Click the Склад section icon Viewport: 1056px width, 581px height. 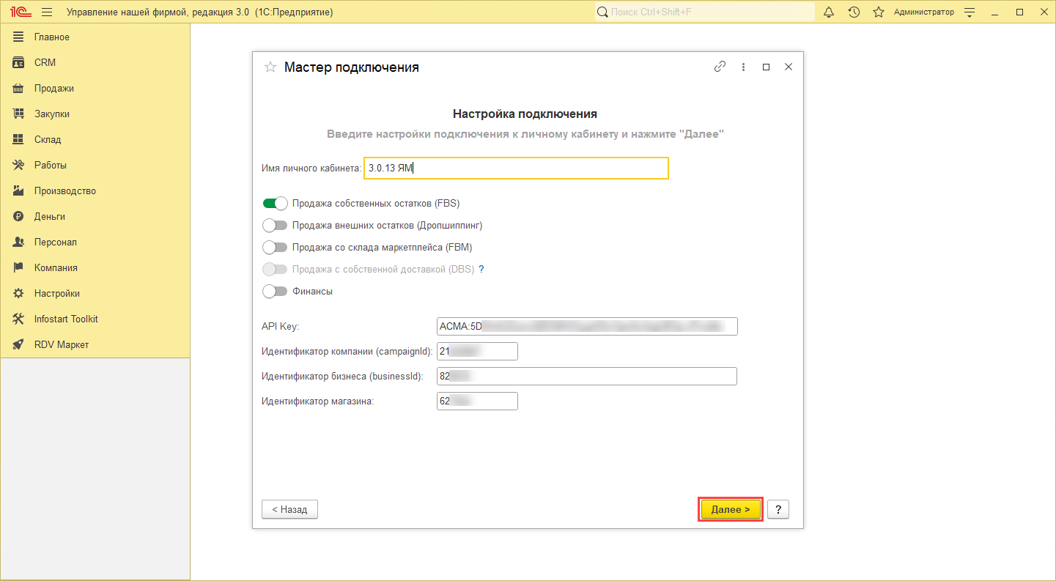click(19, 139)
